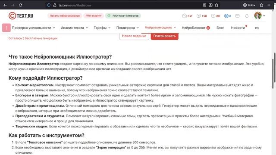Click the bold Творческим людям. list item
The image size is (276, 155).
tap(32, 126)
